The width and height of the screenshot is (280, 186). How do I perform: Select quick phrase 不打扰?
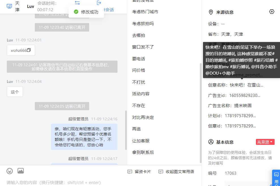[138, 82]
